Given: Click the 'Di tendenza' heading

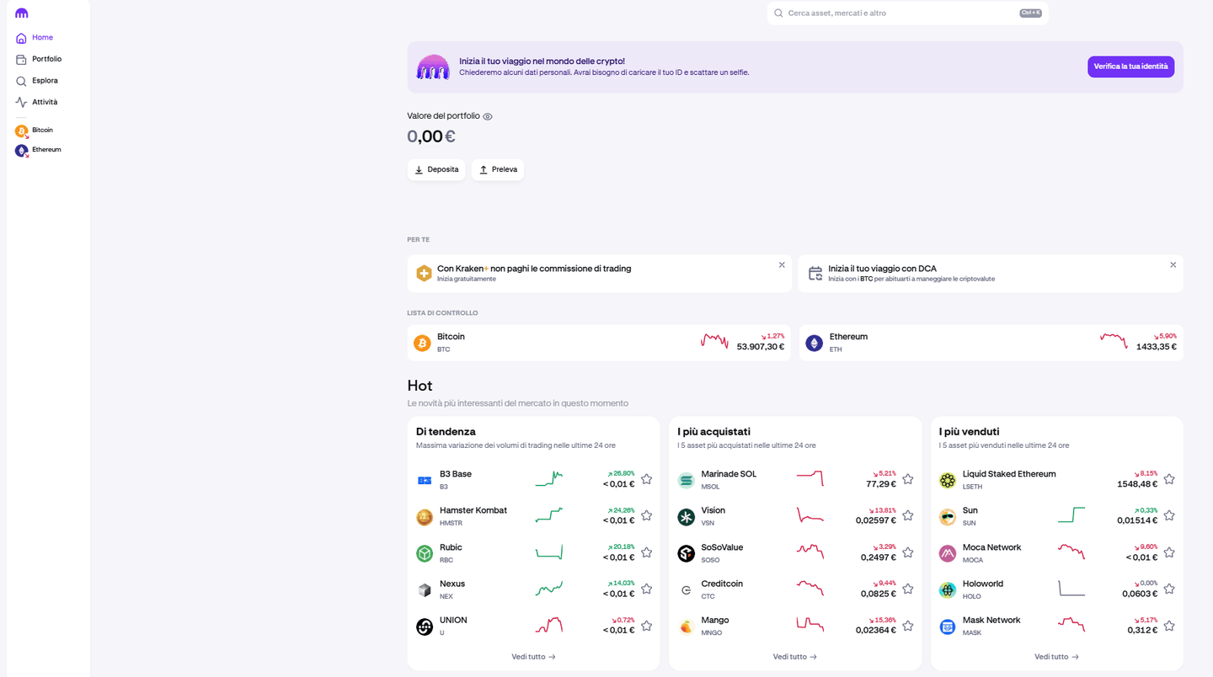Looking at the screenshot, I should click(446, 431).
